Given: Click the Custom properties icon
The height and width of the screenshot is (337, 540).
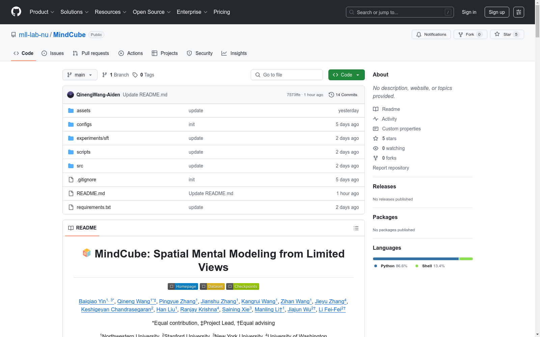Looking at the screenshot, I should click(x=376, y=129).
